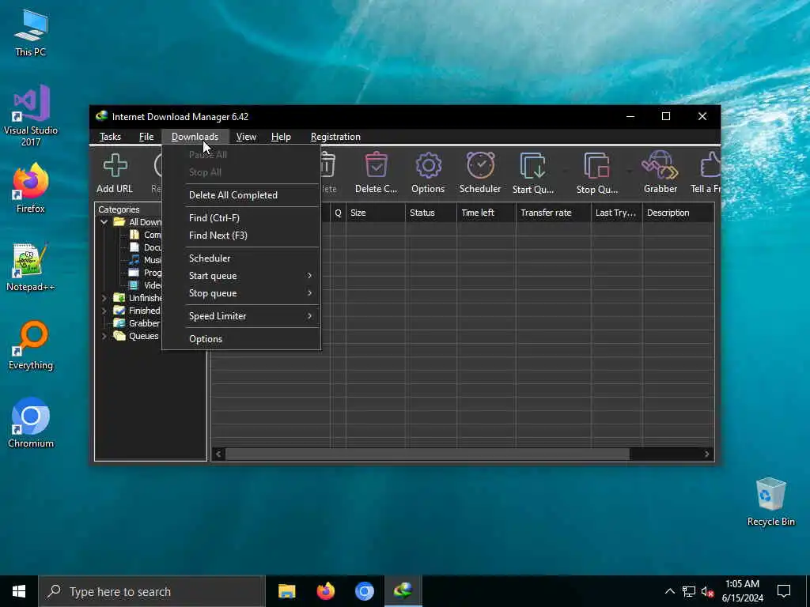
Task: Click the scroll right arrow
Action: coord(706,454)
